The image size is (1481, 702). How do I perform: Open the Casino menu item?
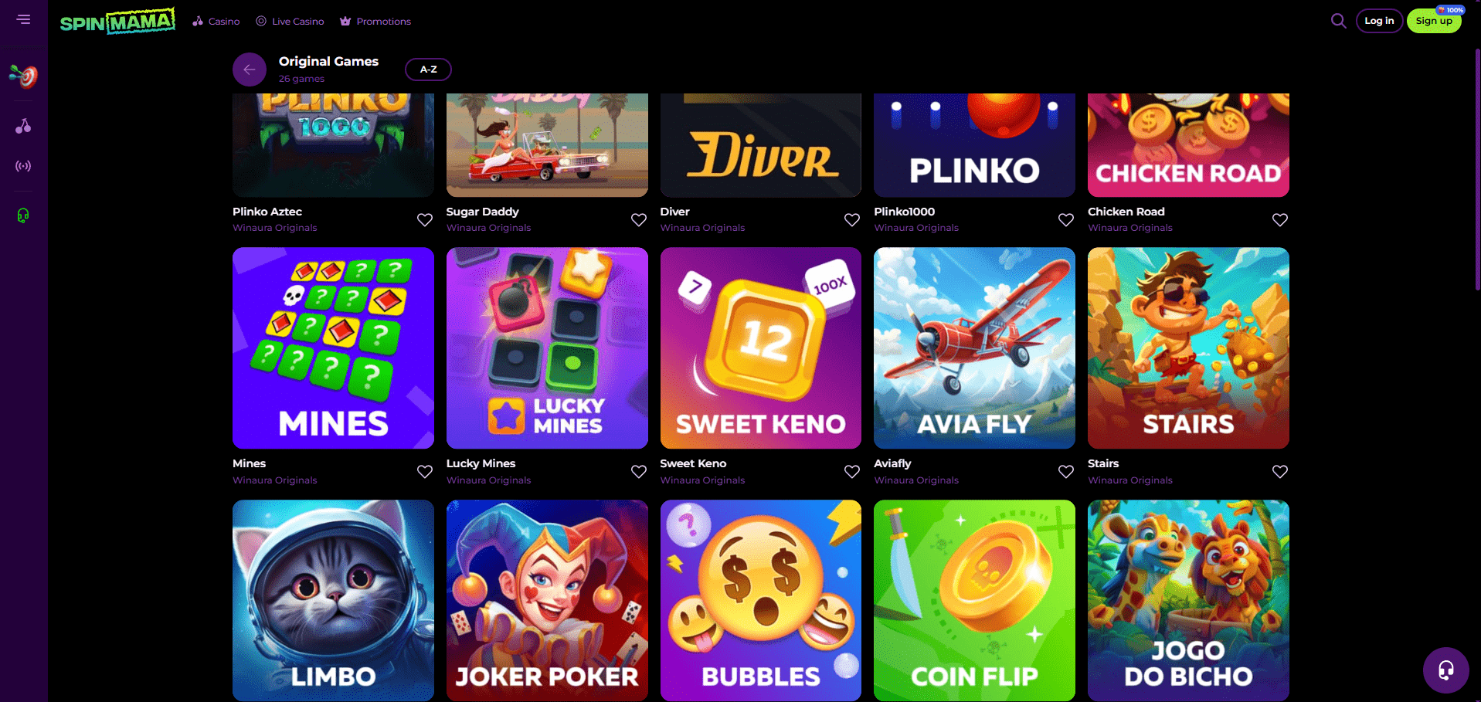click(216, 22)
